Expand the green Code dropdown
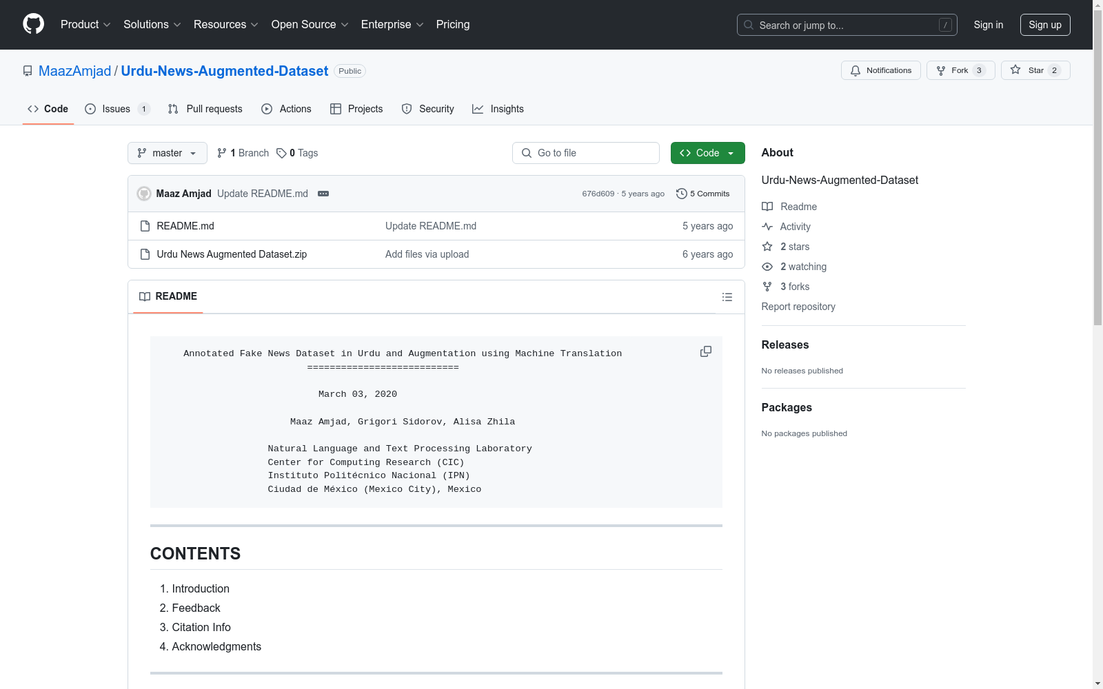The height and width of the screenshot is (689, 1103). [x=707, y=153]
